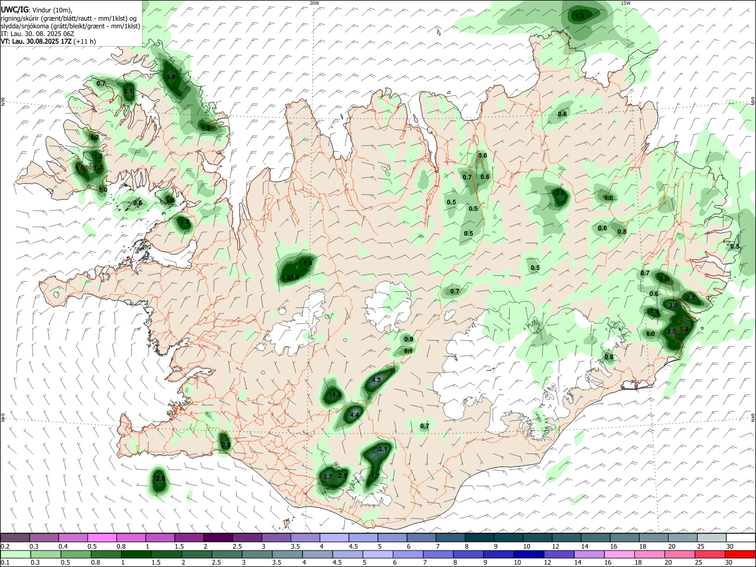
Task: Select the 3.0 precipitation value in the east
Action: coord(673,305)
